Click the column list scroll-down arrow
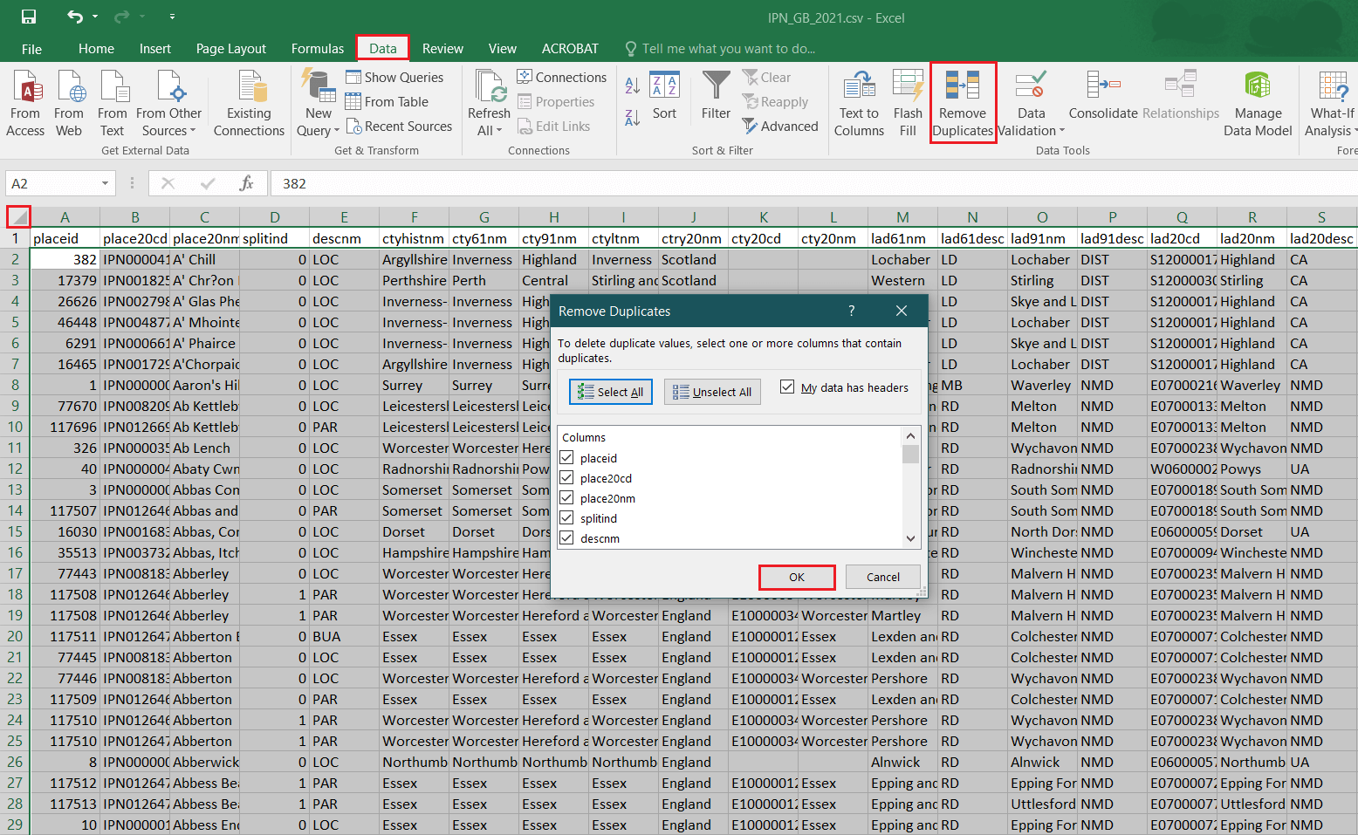Screen dimensions: 1358x835 (911, 538)
